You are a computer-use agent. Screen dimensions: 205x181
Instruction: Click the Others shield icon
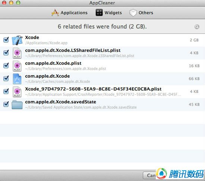133,13
